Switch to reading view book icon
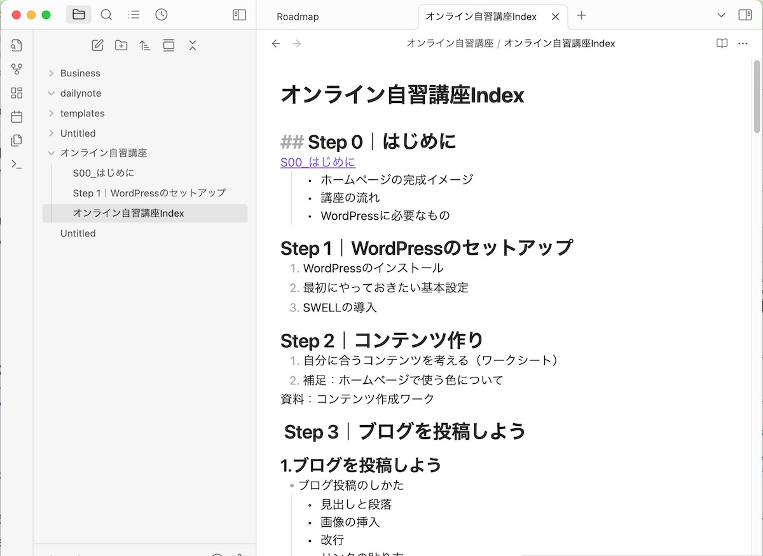The width and height of the screenshot is (763, 556). click(722, 44)
